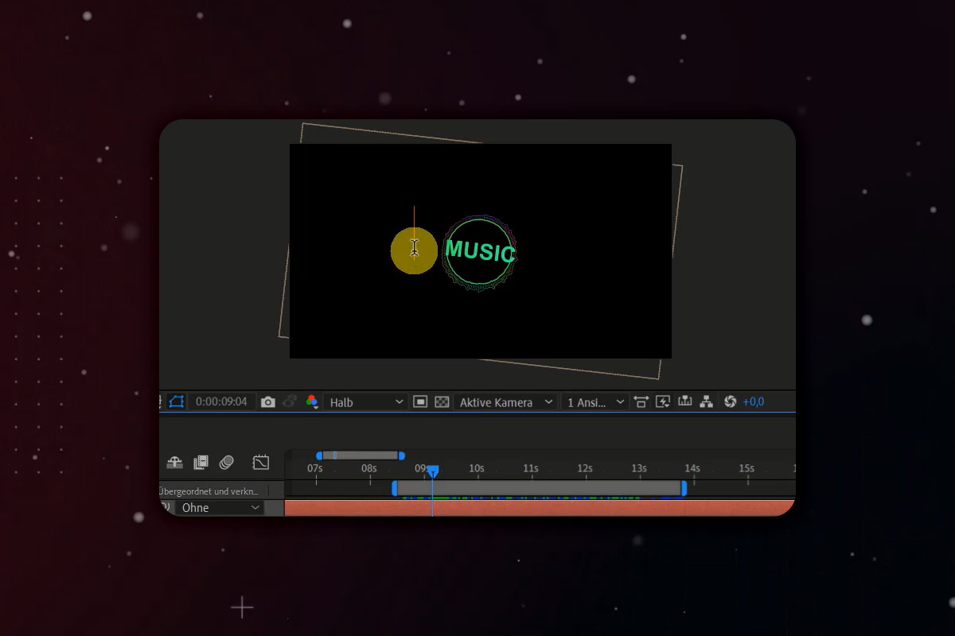Image resolution: width=955 pixels, height=636 pixels.
Task: Toggle the transparency grid checkerboard icon
Action: click(442, 402)
